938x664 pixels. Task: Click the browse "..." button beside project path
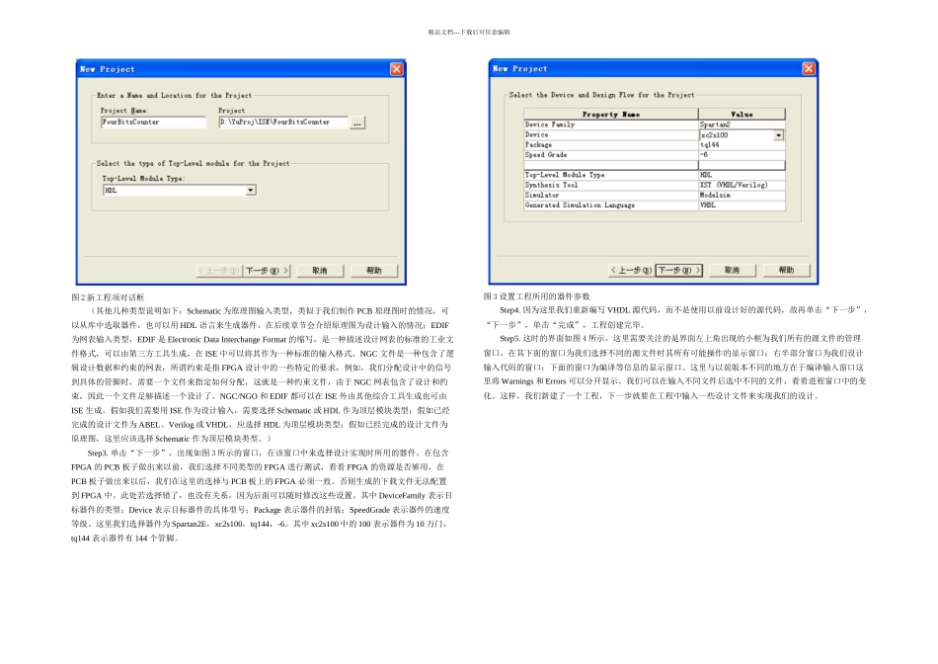coord(356,123)
